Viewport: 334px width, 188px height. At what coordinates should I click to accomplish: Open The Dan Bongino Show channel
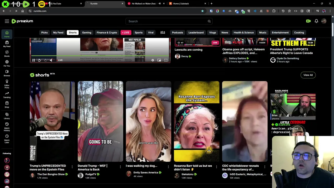tap(51, 174)
